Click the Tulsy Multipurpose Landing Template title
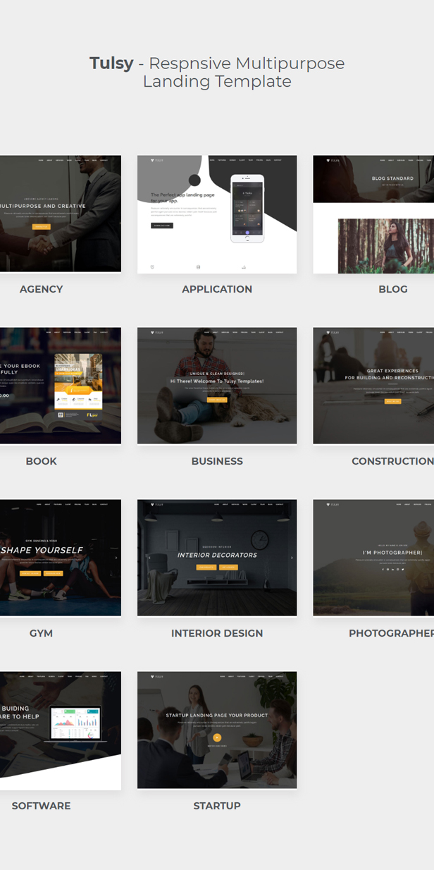This screenshot has width=434, height=870. (x=217, y=72)
